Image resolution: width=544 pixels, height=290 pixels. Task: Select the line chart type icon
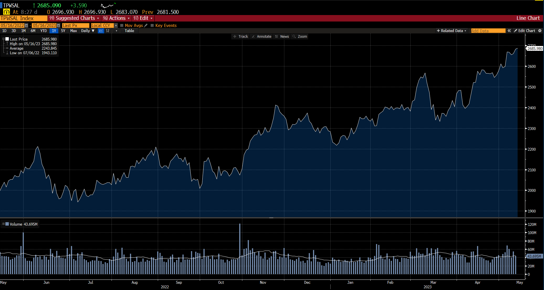(101, 31)
